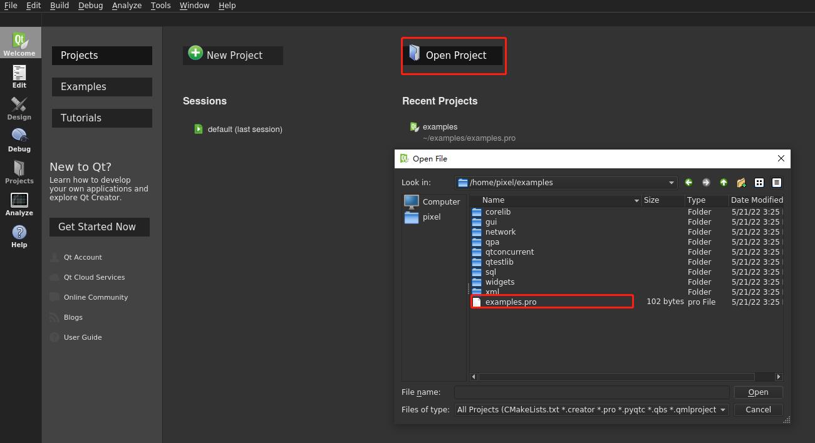
Task: Click Qt Cloud Services cloud icon
Action: 55,277
